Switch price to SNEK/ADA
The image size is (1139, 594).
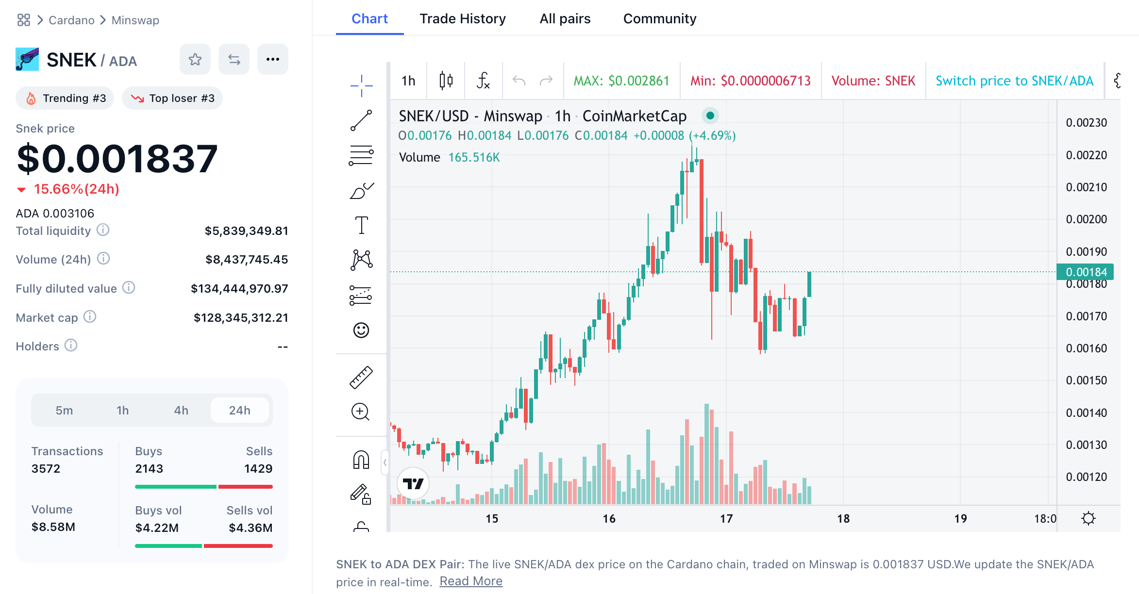pyautogui.click(x=1015, y=81)
